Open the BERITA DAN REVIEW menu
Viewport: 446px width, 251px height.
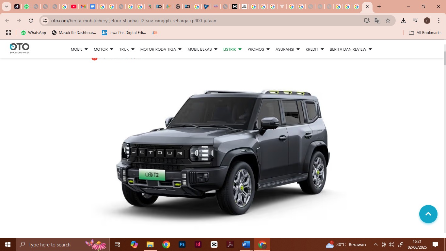351,49
